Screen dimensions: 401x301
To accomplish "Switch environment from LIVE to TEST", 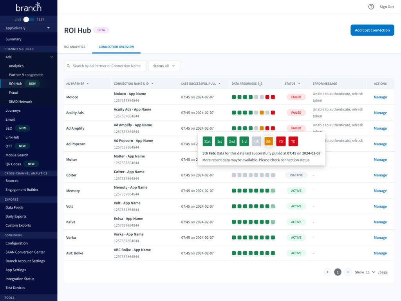I will [29, 19].
